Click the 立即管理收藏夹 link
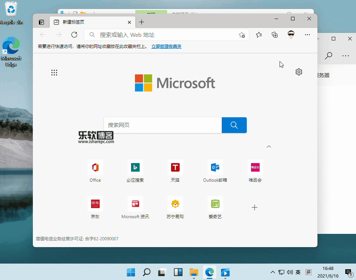This screenshot has height=280, width=356. [166, 46]
